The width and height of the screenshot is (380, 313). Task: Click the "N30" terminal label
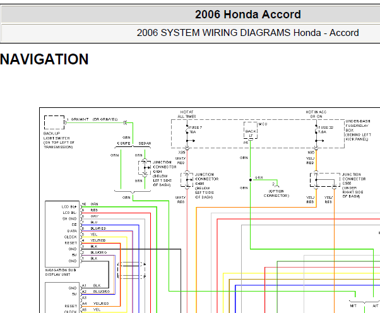point(311,152)
